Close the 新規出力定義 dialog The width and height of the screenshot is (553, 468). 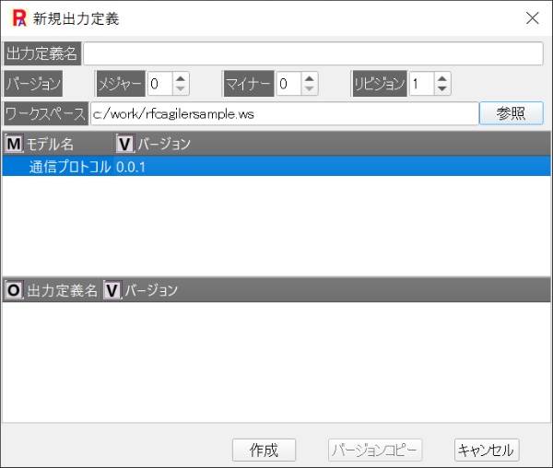click(x=532, y=18)
